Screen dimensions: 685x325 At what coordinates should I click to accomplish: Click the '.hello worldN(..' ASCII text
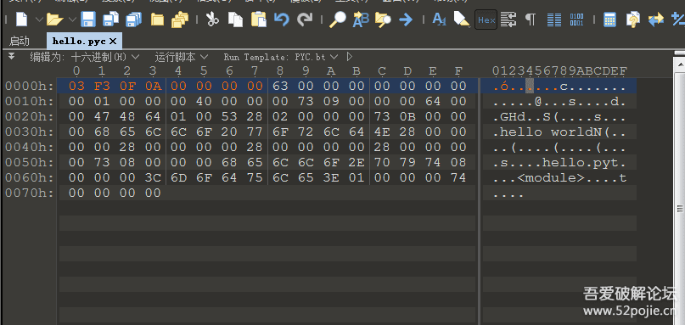point(559,132)
